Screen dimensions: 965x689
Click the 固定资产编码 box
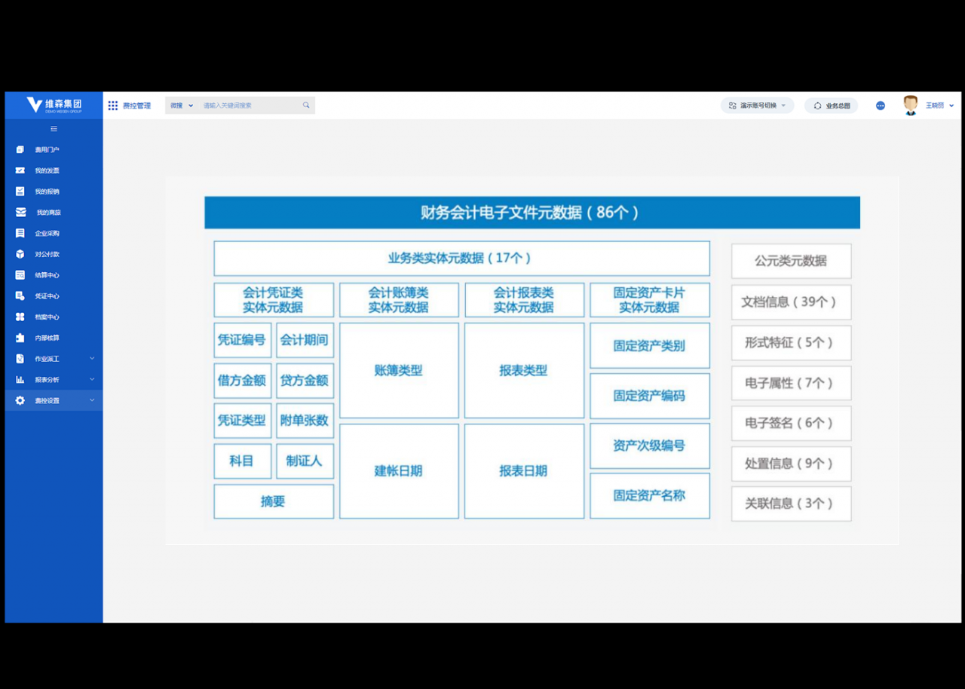pyautogui.click(x=650, y=396)
